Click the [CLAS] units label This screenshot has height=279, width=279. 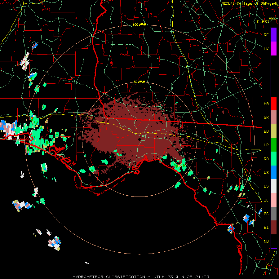coord(262,21)
